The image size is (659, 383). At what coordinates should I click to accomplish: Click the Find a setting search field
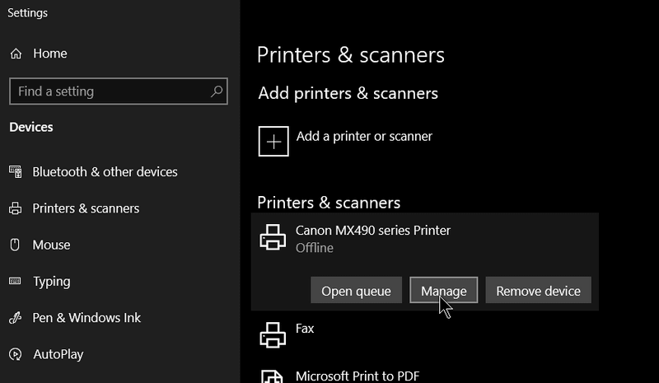(119, 91)
